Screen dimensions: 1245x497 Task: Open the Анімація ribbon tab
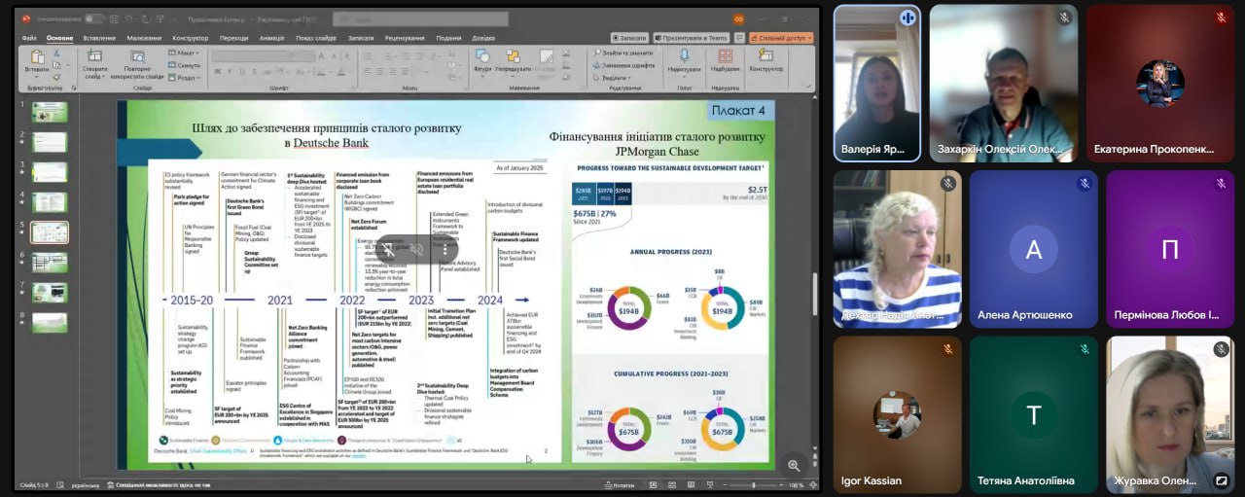pos(272,38)
